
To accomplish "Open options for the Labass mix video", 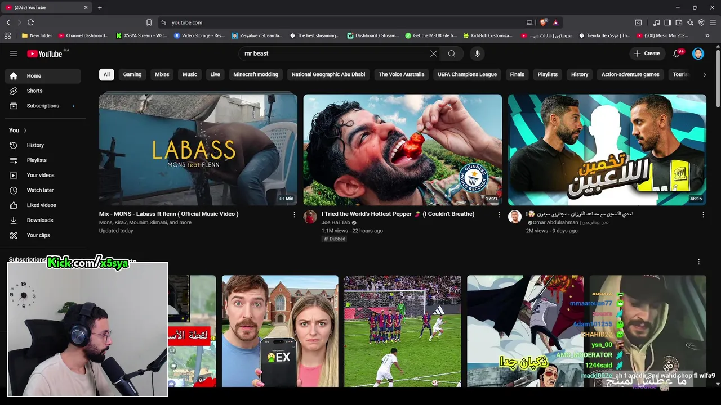I will (294, 214).
